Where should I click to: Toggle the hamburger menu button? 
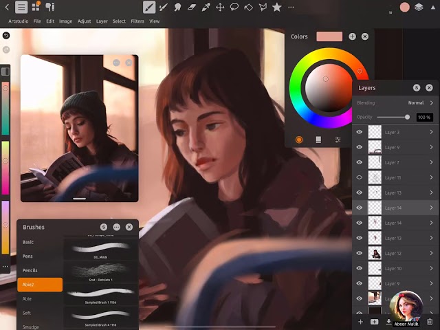[21, 7]
